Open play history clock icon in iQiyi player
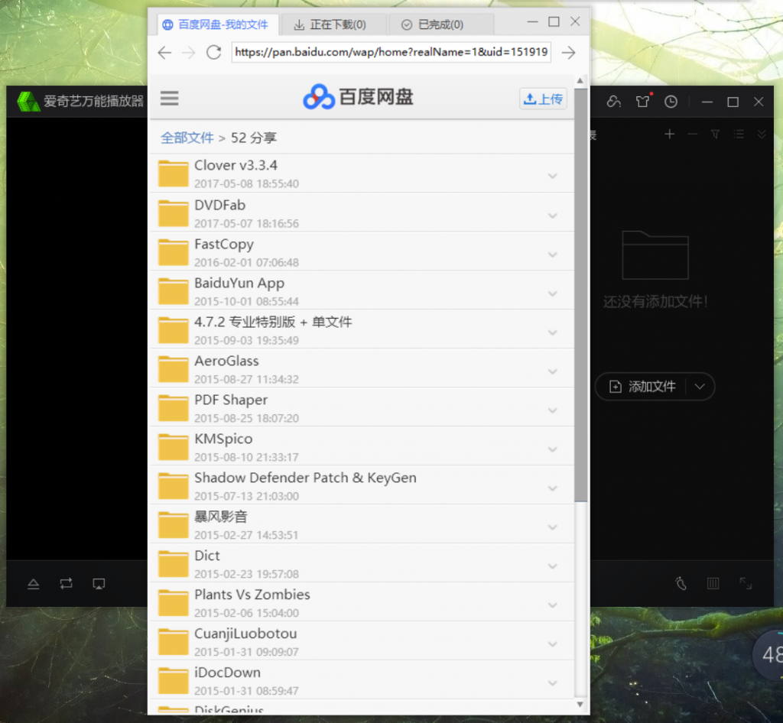Viewport: 783px width, 723px height. click(x=671, y=102)
